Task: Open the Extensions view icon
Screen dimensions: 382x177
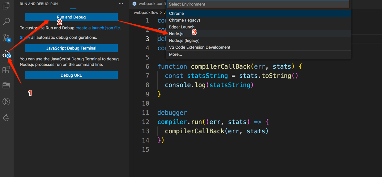Action: click(x=6, y=70)
